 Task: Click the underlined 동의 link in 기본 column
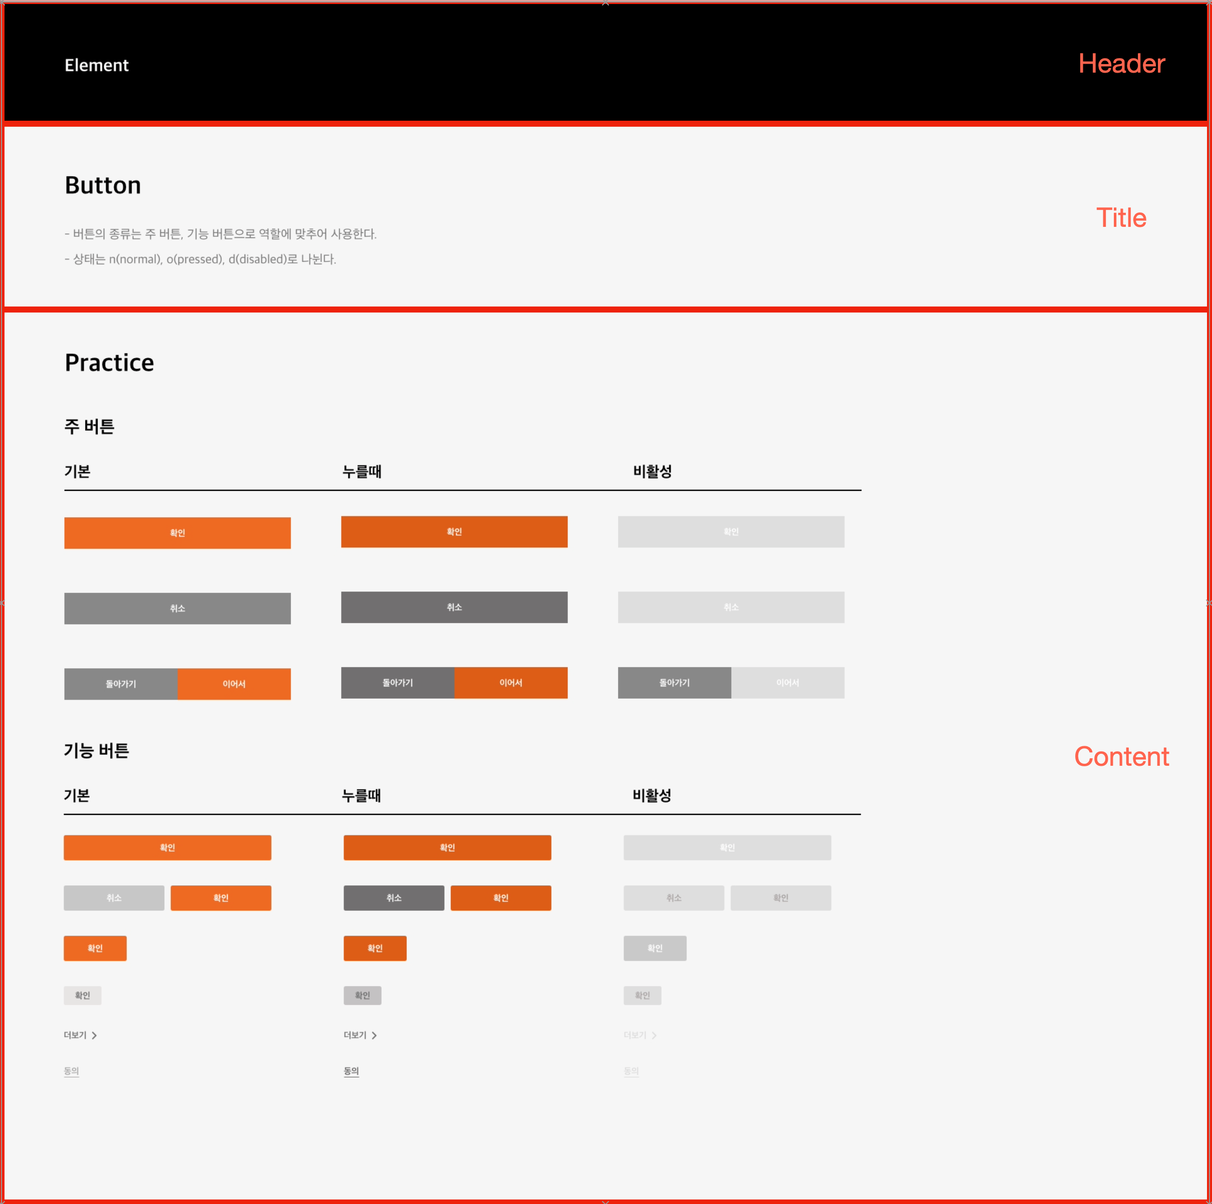pos(72,1071)
